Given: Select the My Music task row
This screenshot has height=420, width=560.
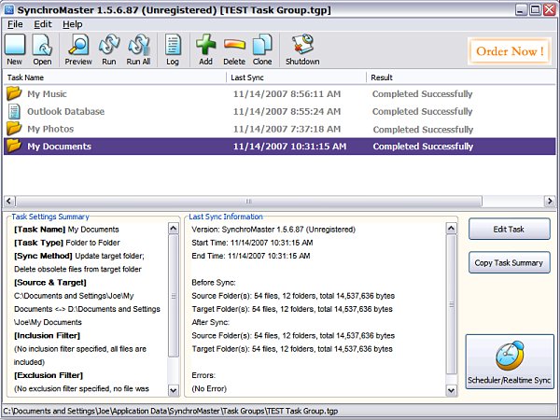Looking at the screenshot, I should (x=280, y=94).
